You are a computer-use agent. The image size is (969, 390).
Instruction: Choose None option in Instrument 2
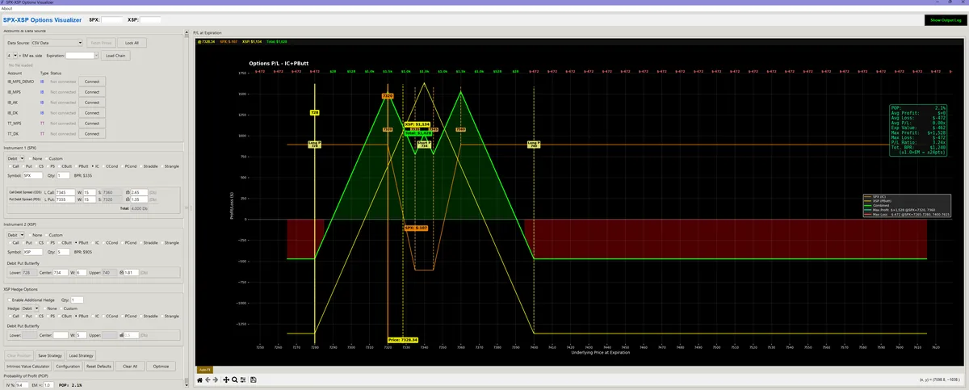pos(35,235)
